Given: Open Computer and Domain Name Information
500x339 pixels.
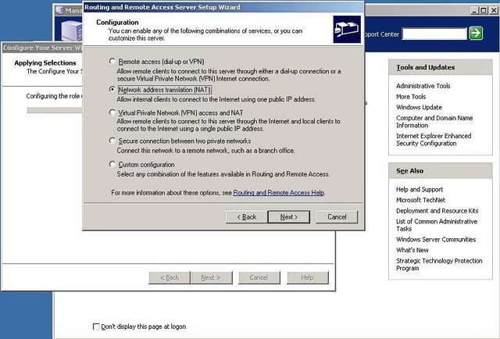Looking at the screenshot, I should 434,122.
